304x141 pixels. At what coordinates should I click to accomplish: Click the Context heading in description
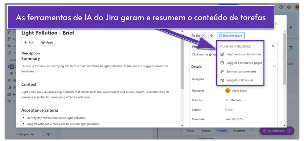pos(29,84)
